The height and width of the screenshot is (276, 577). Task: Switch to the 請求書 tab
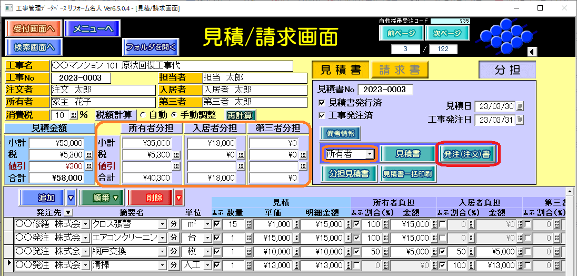399,70
